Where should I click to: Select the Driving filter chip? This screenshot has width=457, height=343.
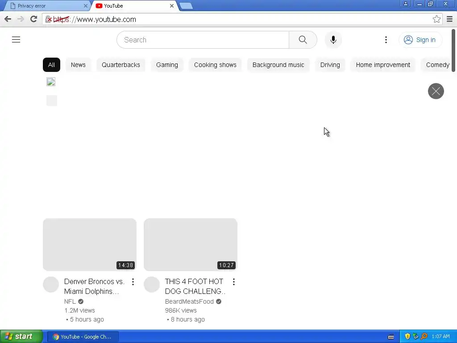[330, 65]
